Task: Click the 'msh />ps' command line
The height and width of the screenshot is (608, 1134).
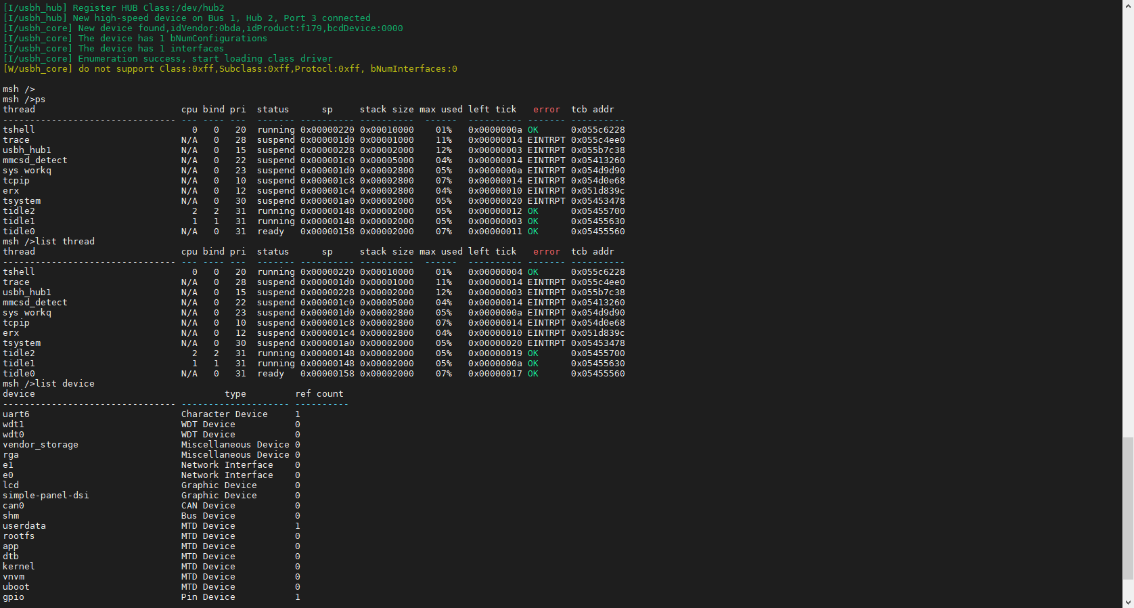Action: 24,99
